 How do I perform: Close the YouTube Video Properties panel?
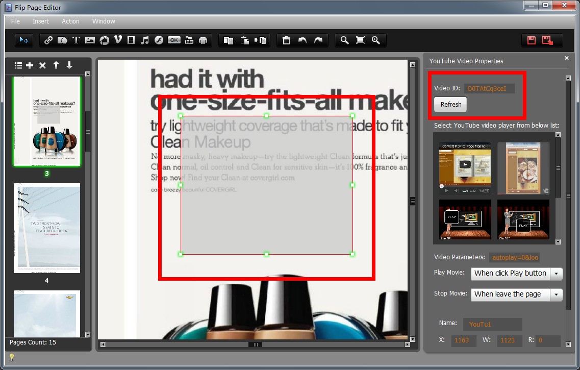click(566, 58)
